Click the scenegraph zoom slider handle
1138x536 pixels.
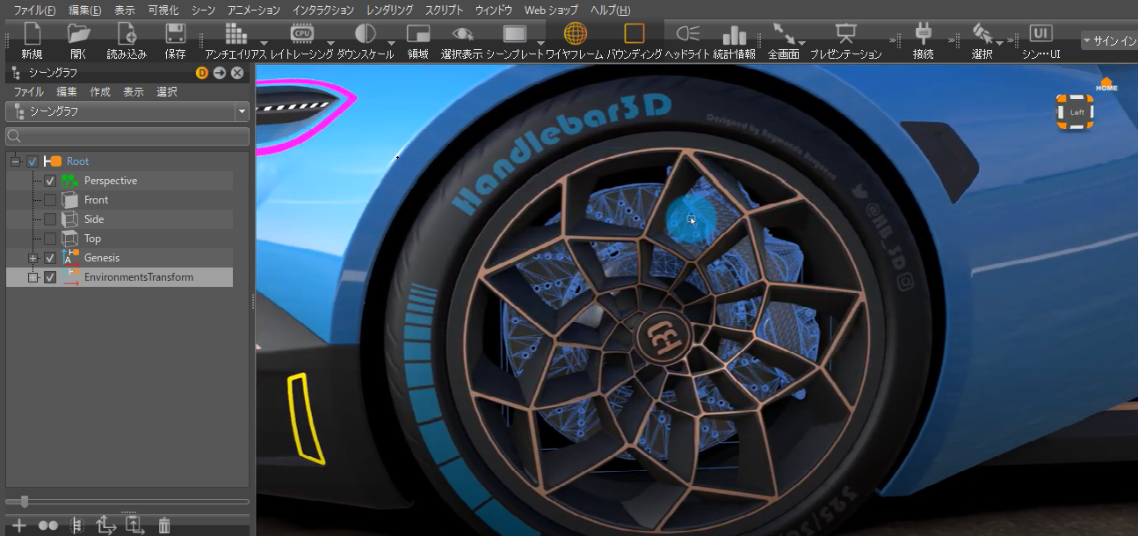(25, 502)
